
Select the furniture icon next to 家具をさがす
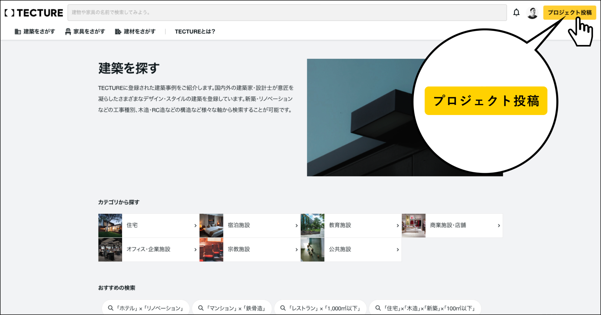(x=68, y=31)
